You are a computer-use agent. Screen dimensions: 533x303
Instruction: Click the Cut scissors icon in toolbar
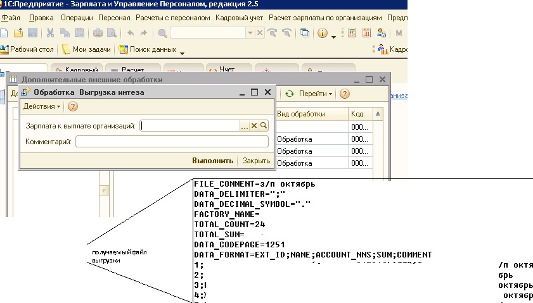tap(49, 33)
